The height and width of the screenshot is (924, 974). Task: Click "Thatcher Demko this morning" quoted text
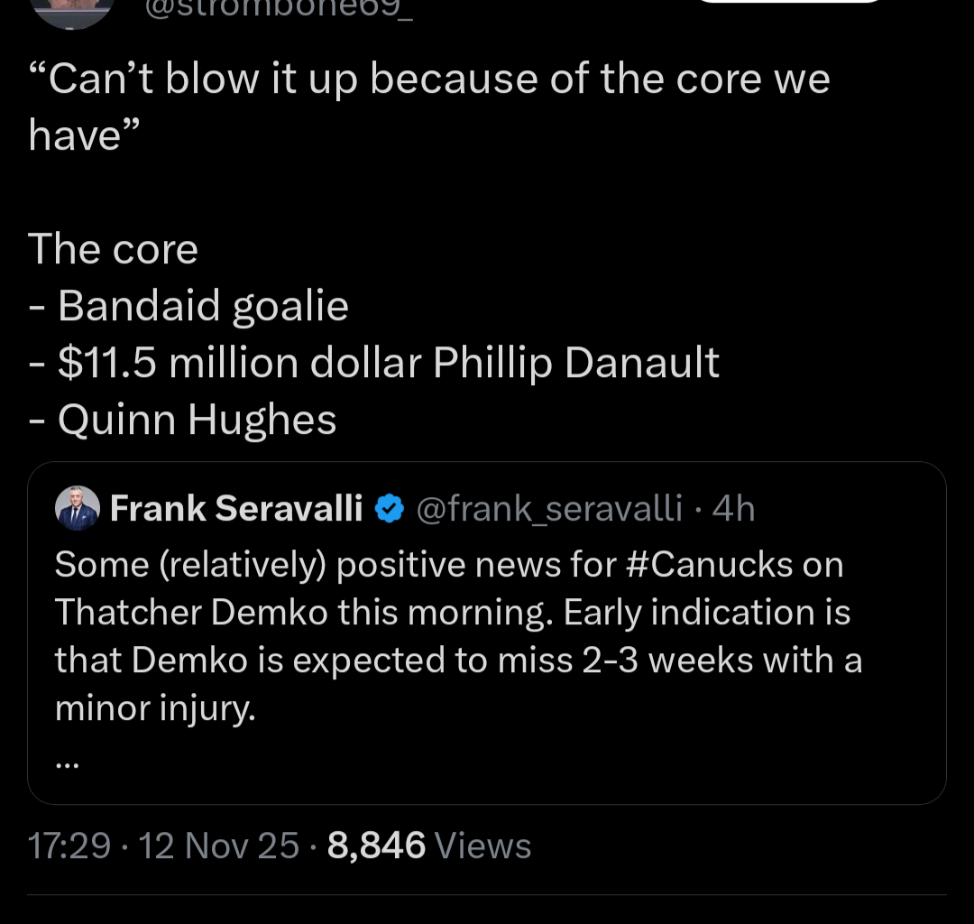coord(304,613)
